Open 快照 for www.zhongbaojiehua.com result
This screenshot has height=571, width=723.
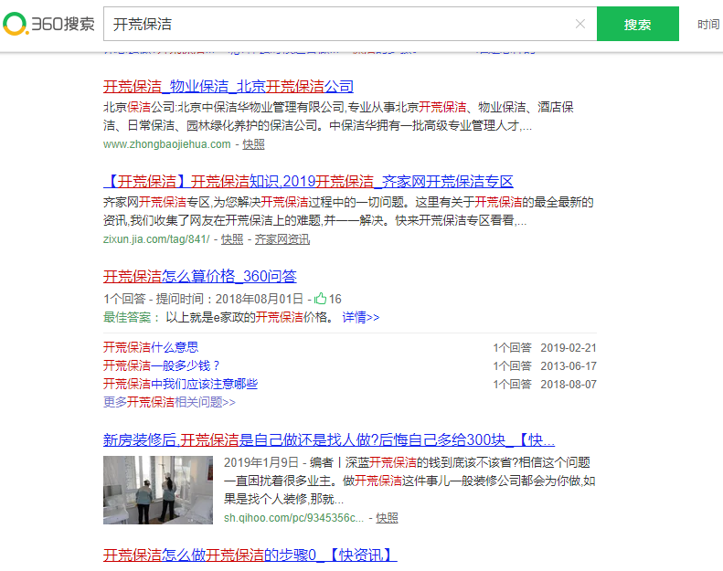pos(253,144)
